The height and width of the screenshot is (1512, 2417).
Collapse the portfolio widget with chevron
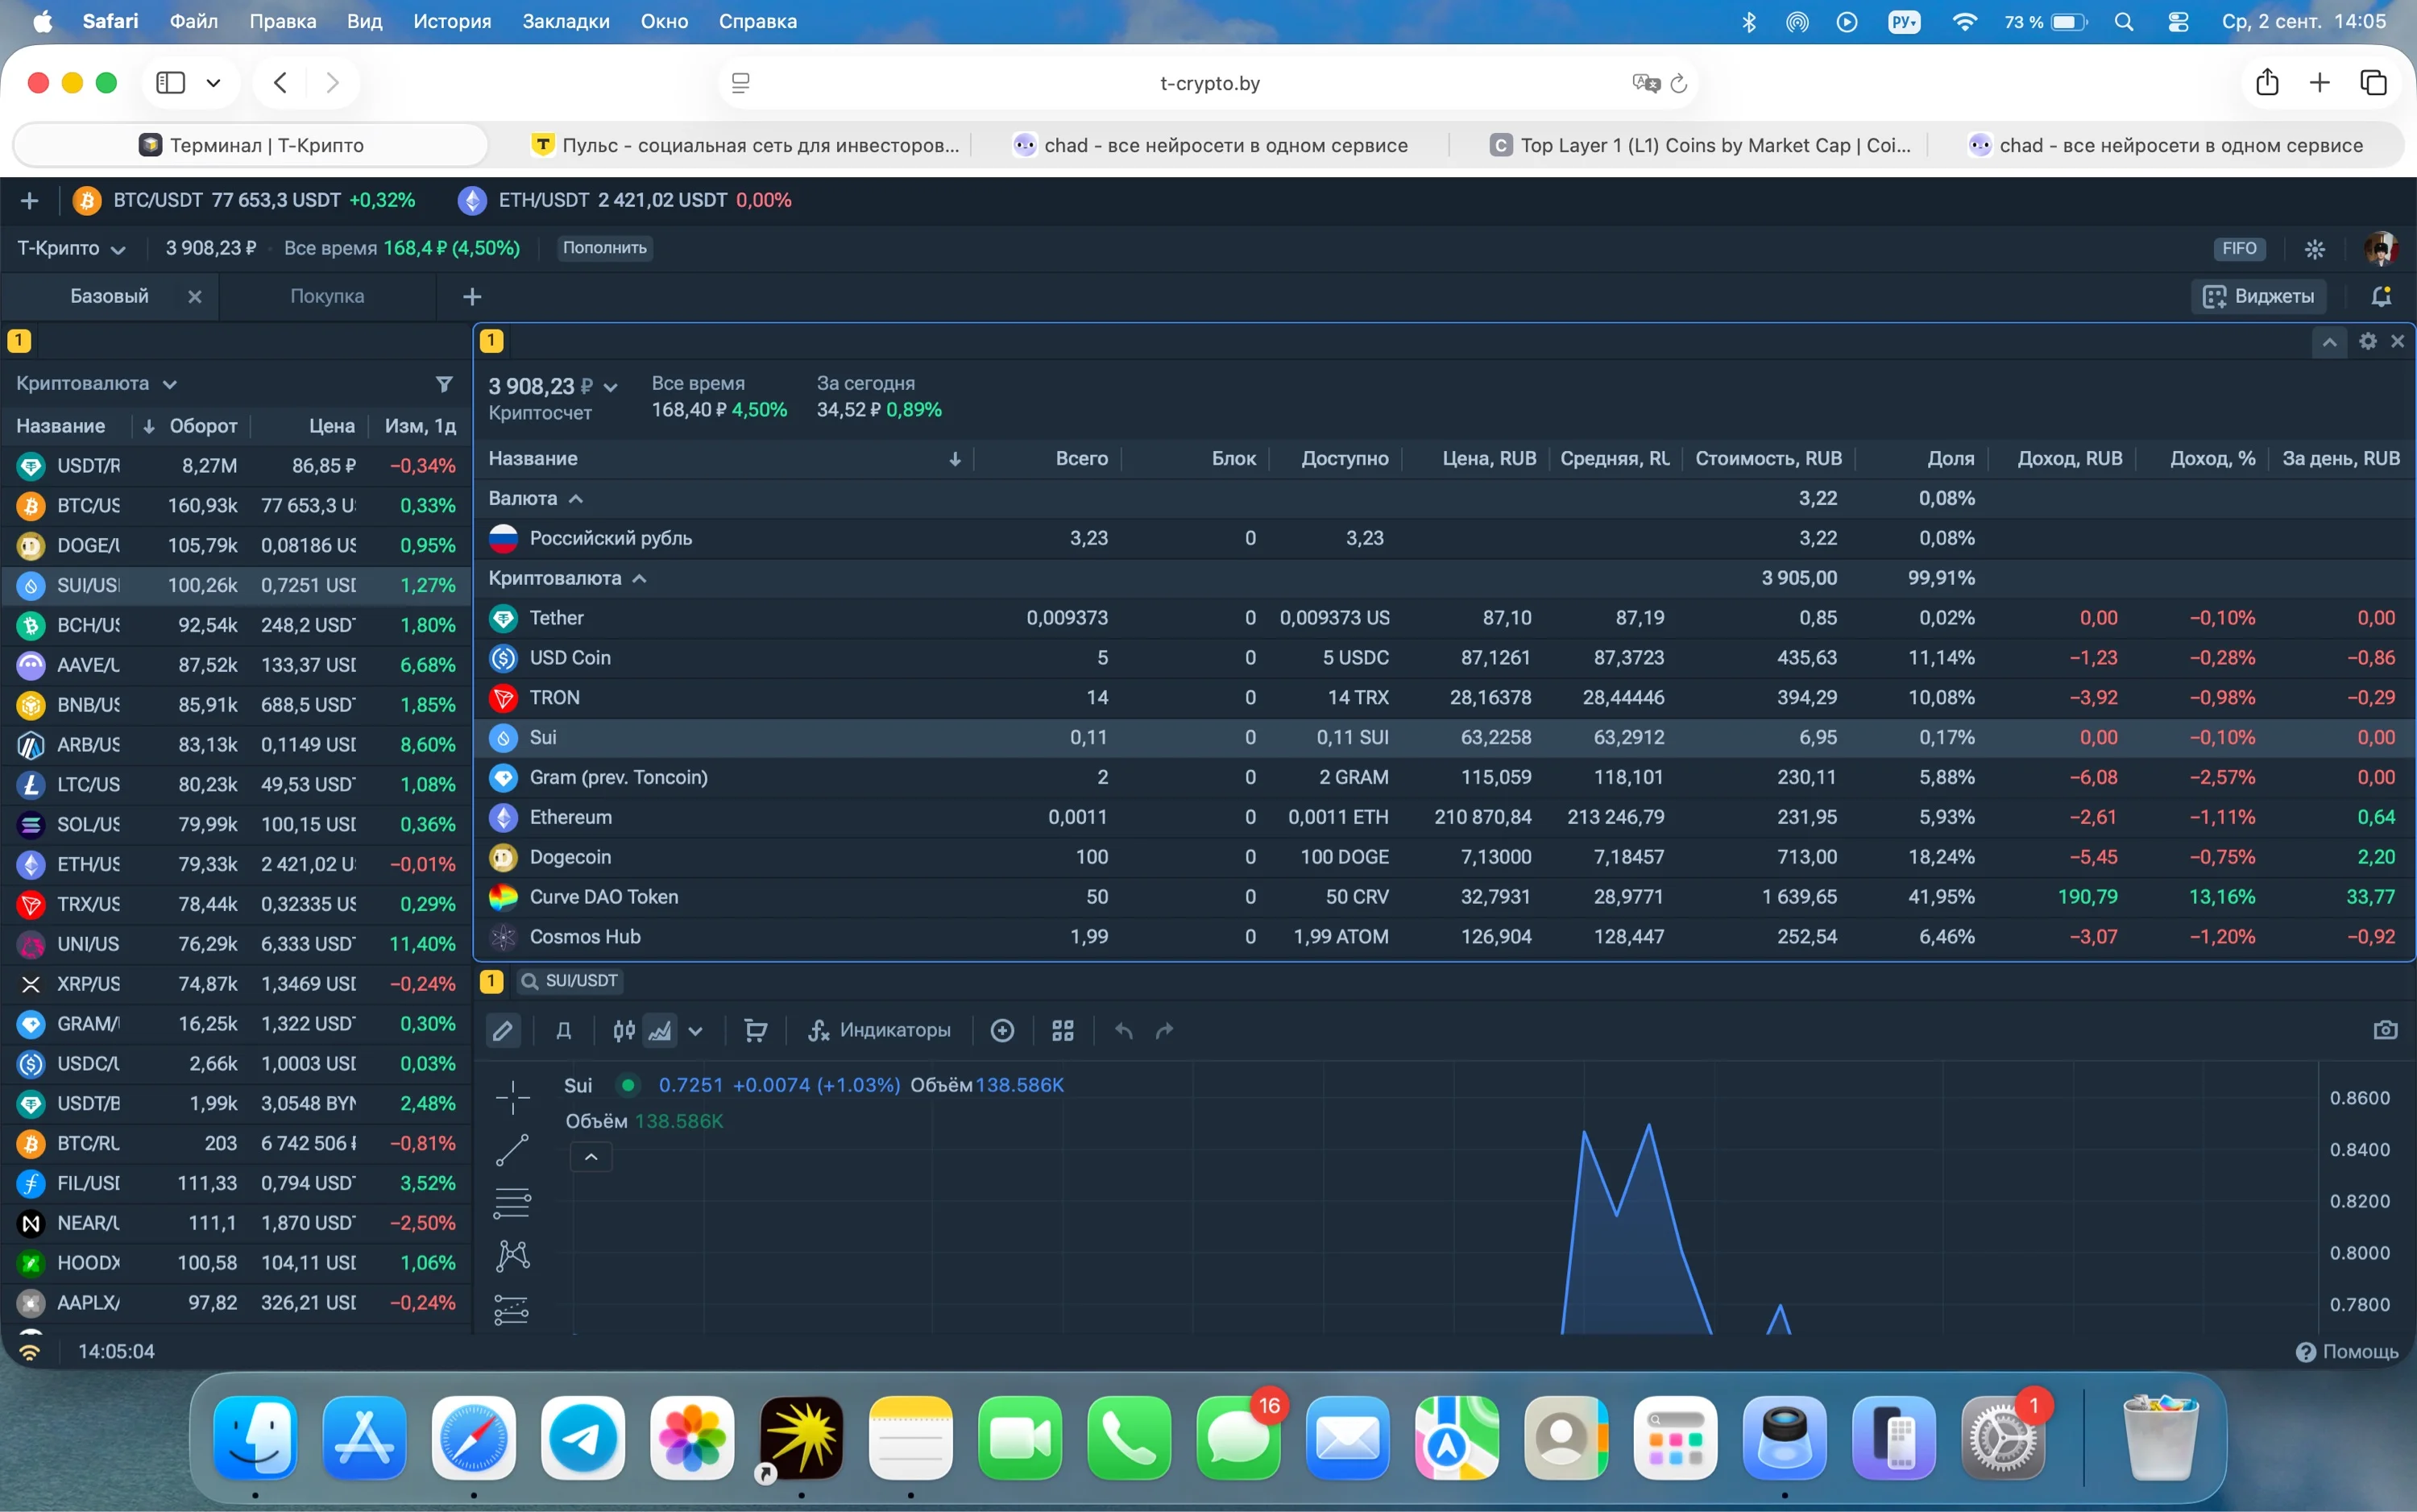point(2329,342)
